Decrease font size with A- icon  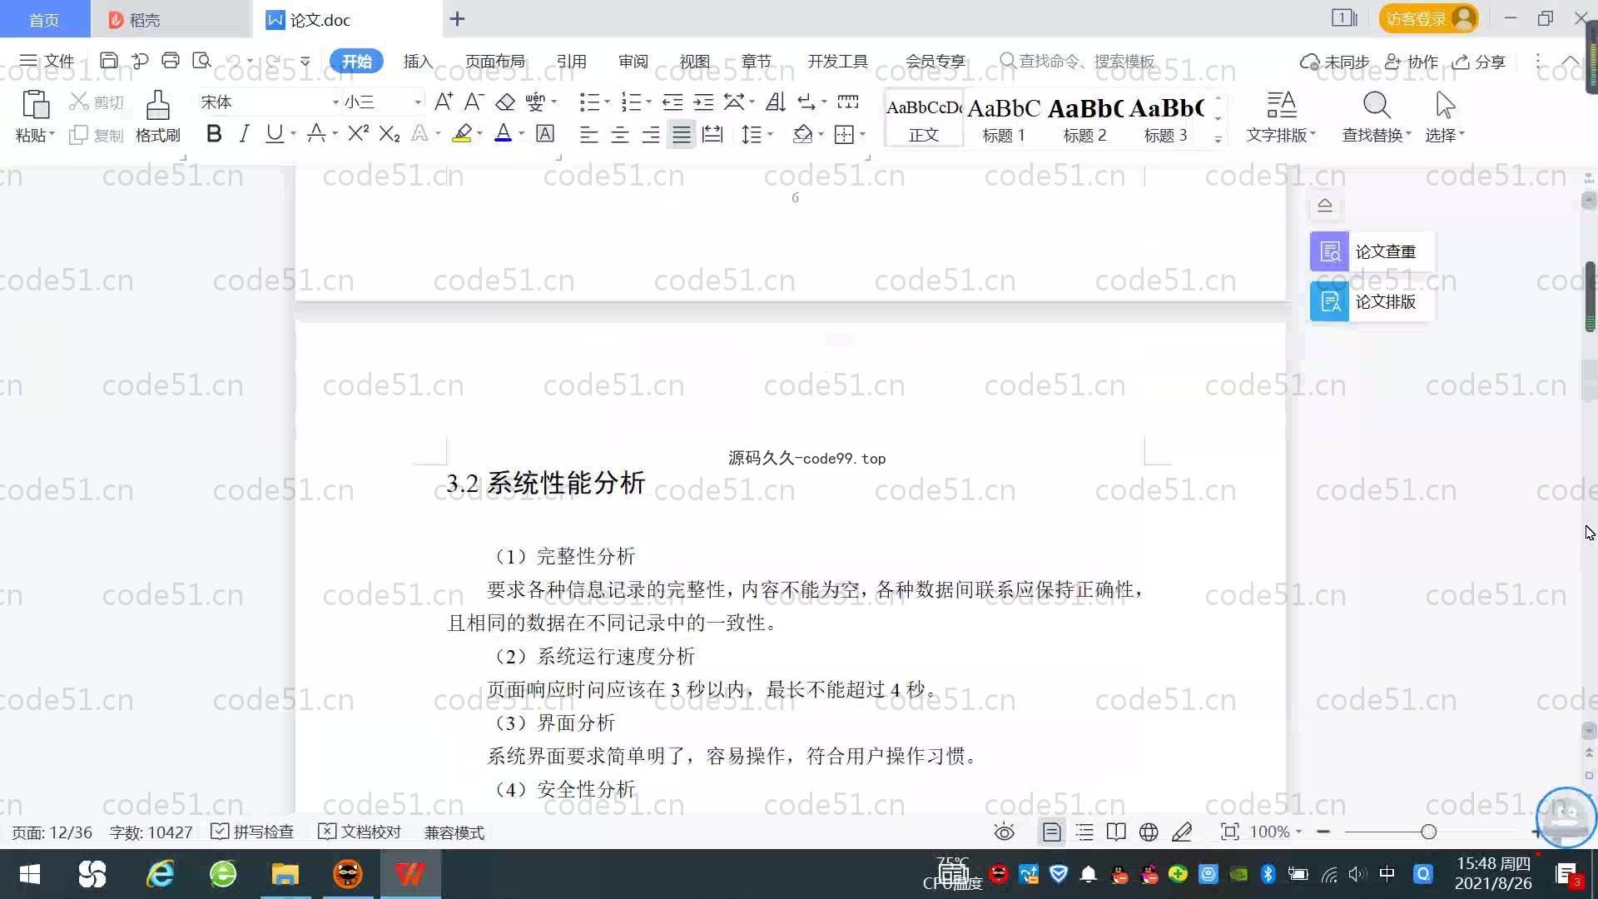(x=474, y=102)
